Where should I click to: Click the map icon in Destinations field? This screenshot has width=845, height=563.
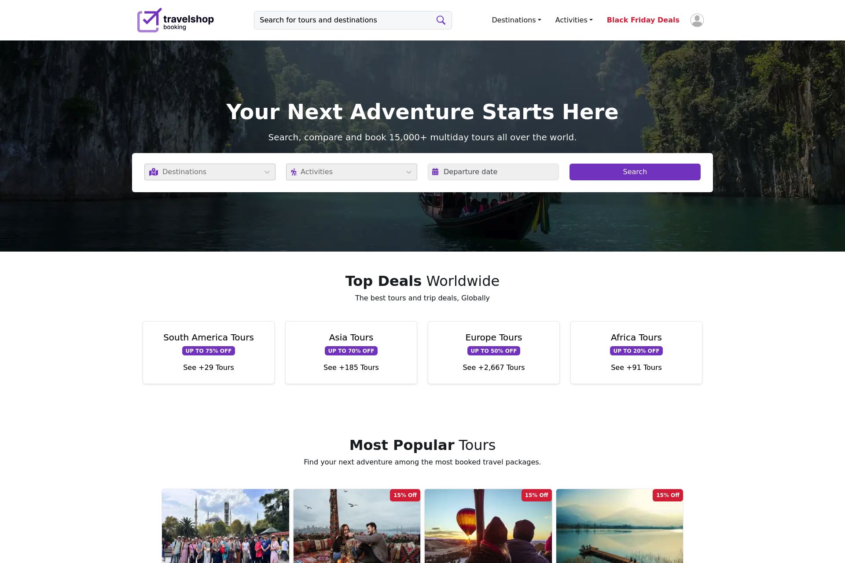click(x=154, y=172)
